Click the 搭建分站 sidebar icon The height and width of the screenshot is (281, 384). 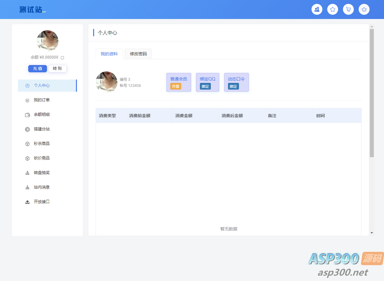click(x=27, y=129)
